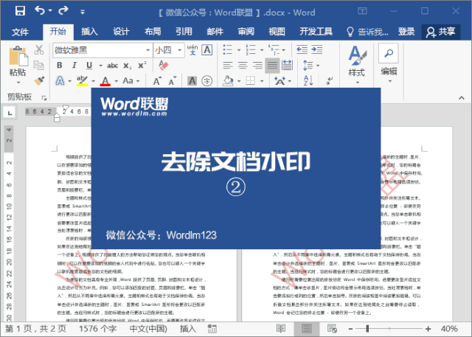The height and width of the screenshot is (337, 472).
Task: Click the 共享 share button
Action: coord(441,32)
